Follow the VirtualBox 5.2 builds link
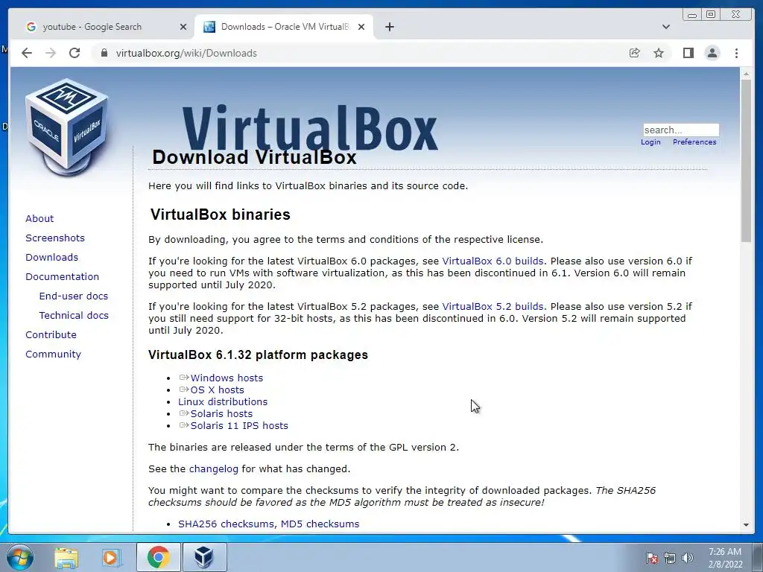The height and width of the screenshot is (572, 763). 493,306
